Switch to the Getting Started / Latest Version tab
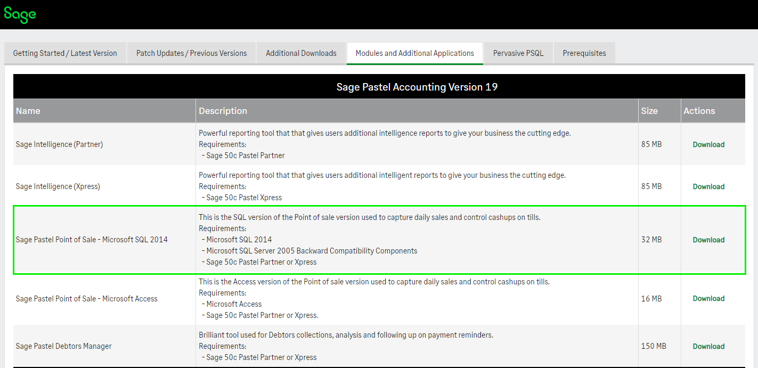 click(65, 53)
